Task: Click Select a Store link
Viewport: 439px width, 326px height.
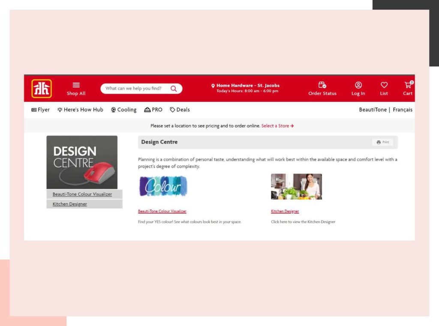Action: (x=277, y=126)
